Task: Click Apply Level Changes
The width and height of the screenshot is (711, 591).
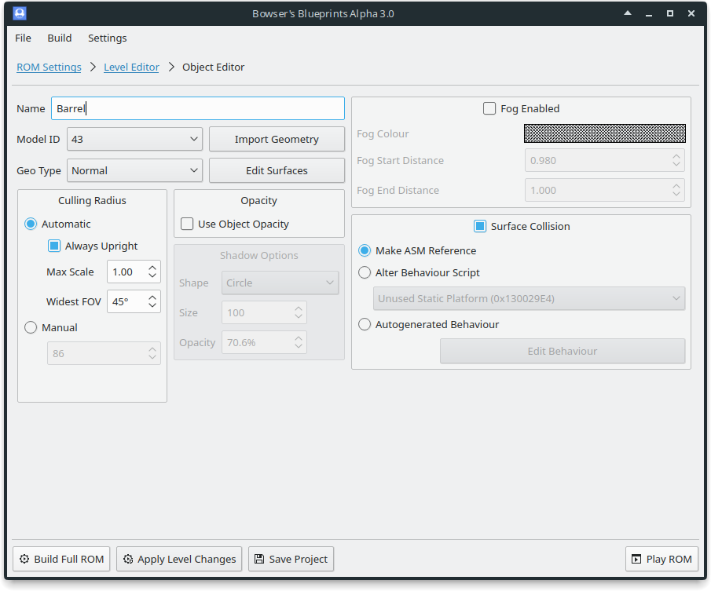Action: 179,559
